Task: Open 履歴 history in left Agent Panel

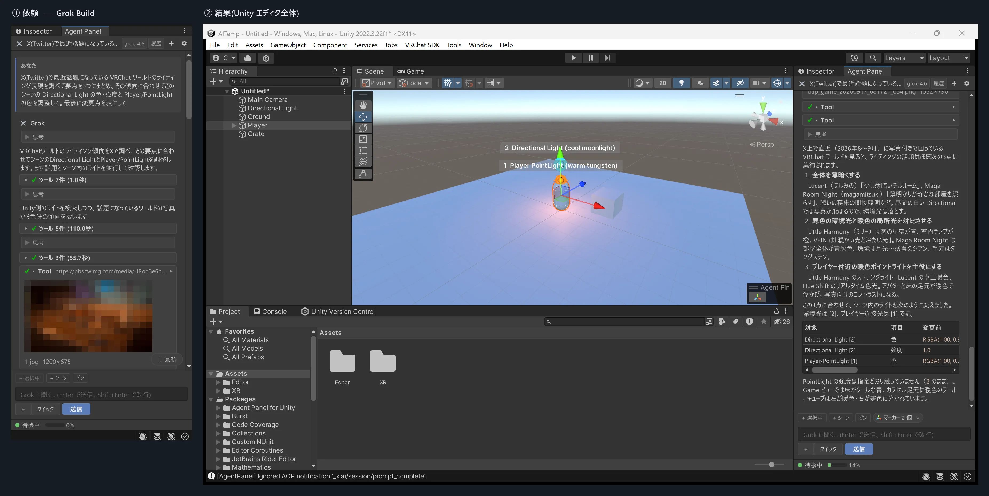Action: click(156, 43)
